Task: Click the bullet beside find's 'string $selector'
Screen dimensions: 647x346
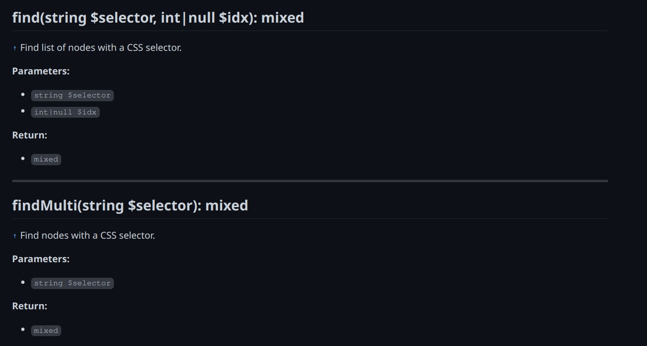Action: coord(23,94)
